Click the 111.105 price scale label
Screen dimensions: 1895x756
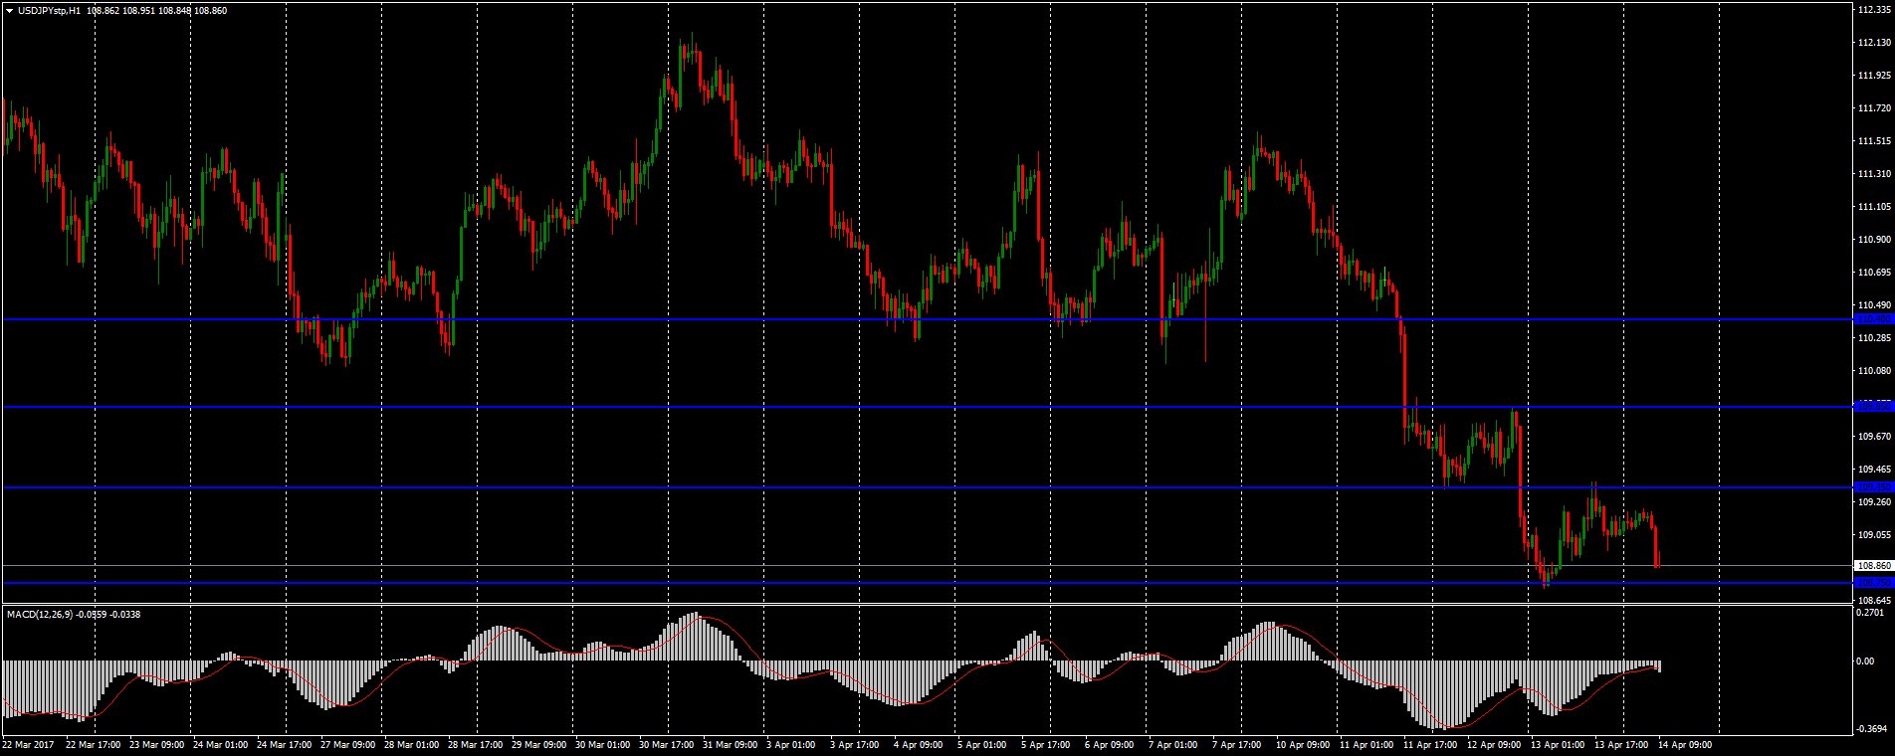point(1874,207)
